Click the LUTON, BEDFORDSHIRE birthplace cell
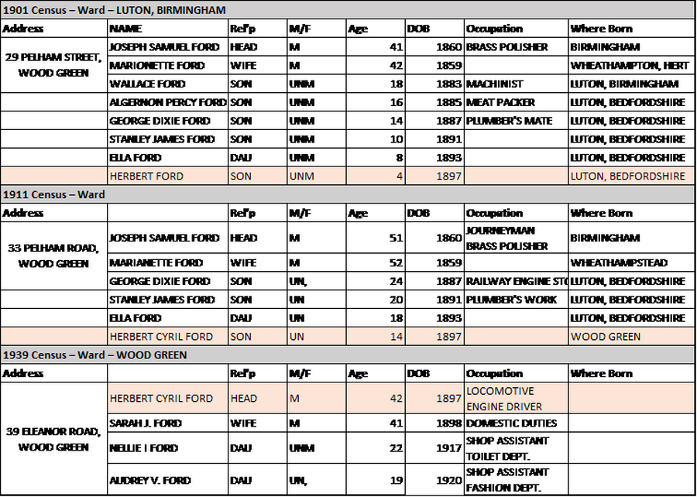Image resolution: width=697 pixels, height=497 pixels. [x=627, y=176]
